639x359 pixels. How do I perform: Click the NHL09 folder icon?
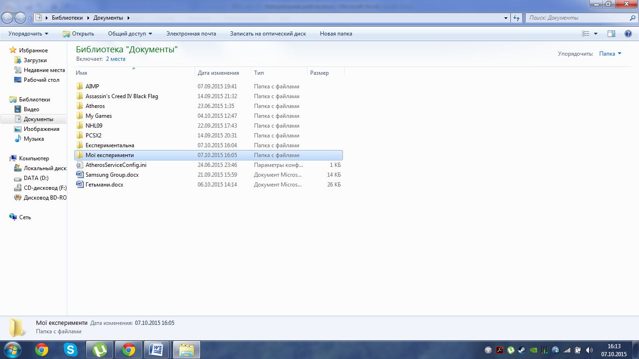tap(80, 126)
